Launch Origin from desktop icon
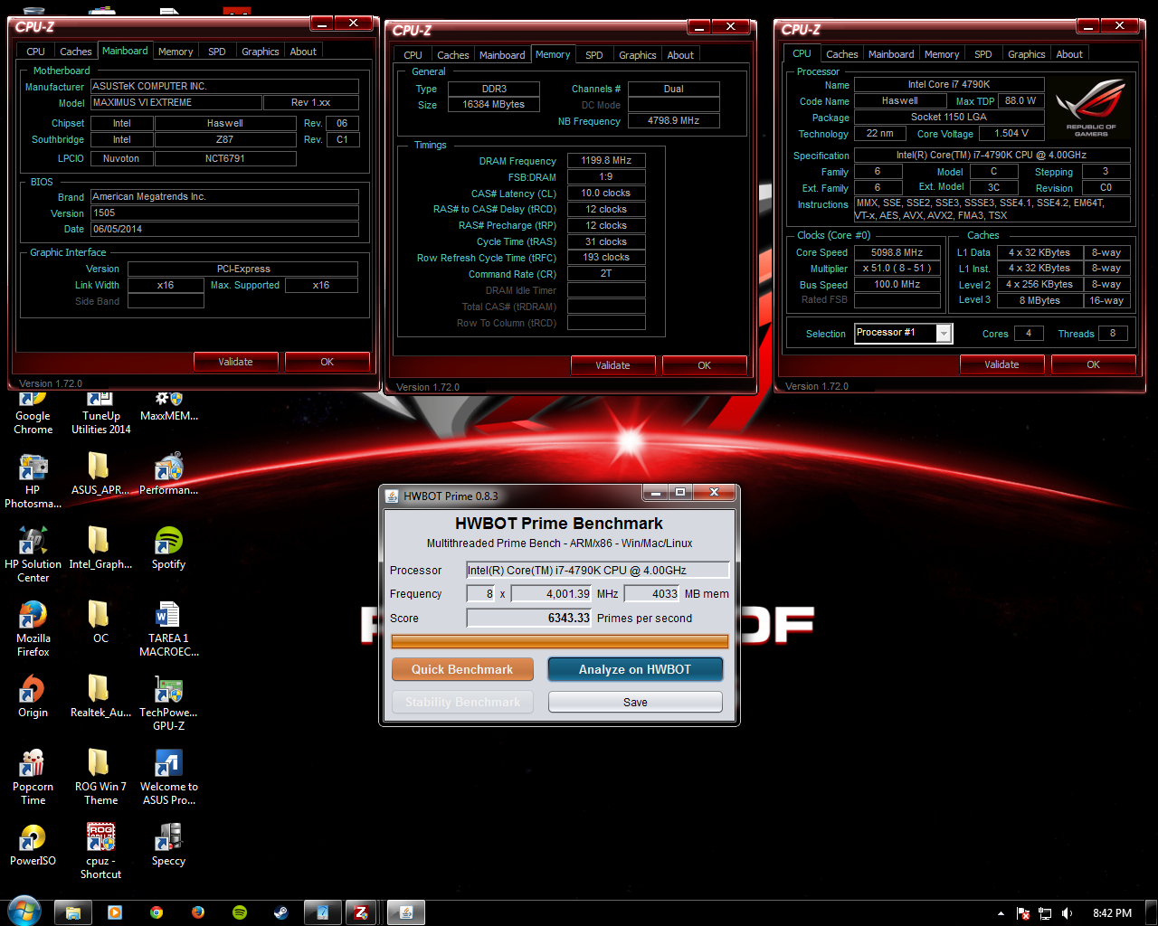The image size is (1158, 926). click(x=33, y=697)
